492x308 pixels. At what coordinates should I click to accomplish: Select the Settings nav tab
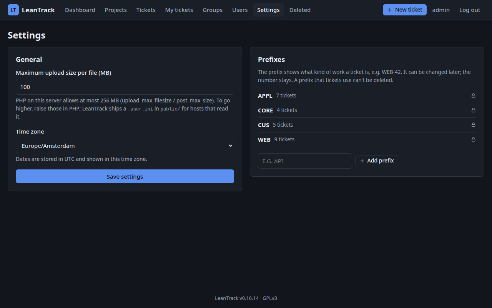[268, 10]
